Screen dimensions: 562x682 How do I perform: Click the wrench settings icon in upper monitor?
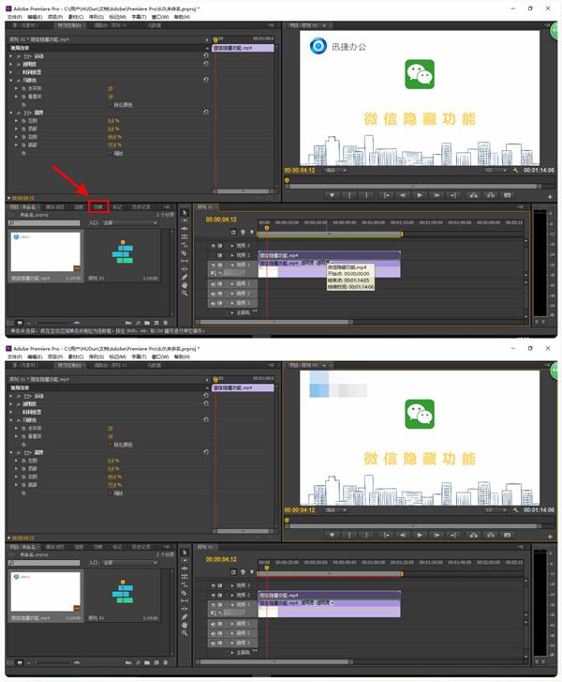515,170
